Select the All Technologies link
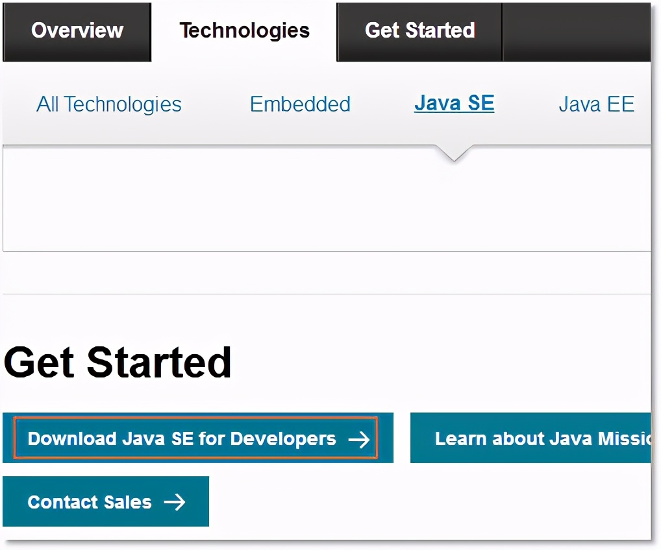 [x=109, y=104]
